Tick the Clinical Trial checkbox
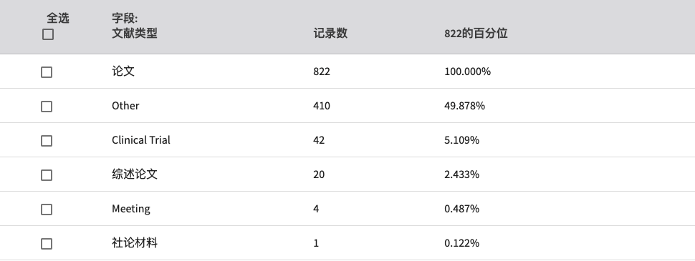Viewport: 695px width, 261px height. [x=47, y=141]
